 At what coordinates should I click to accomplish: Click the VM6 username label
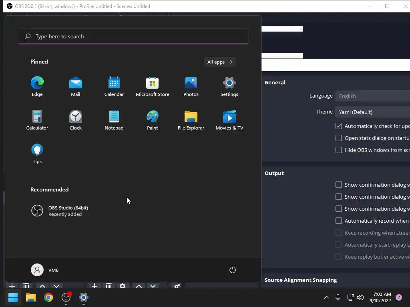point(53,270)
